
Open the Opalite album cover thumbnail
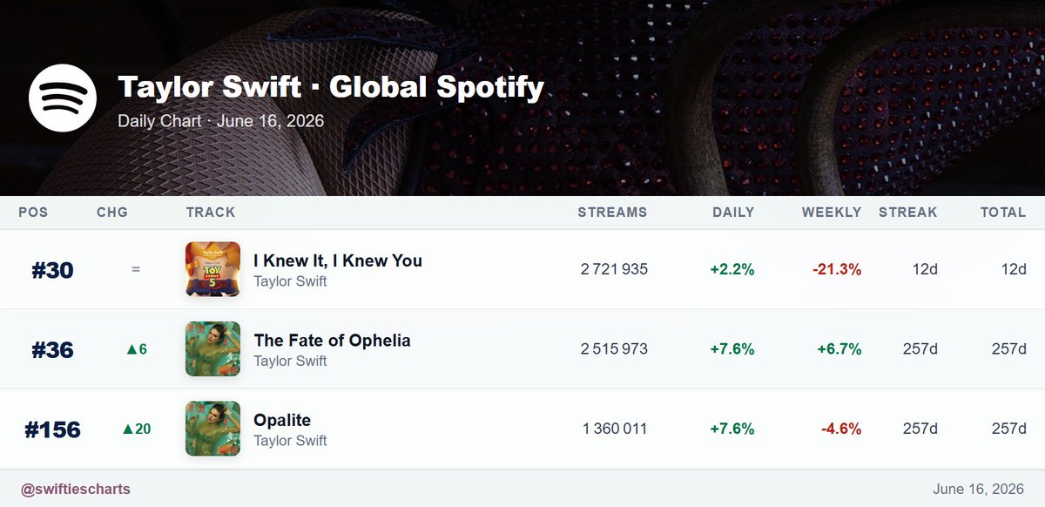click(212, 429)
